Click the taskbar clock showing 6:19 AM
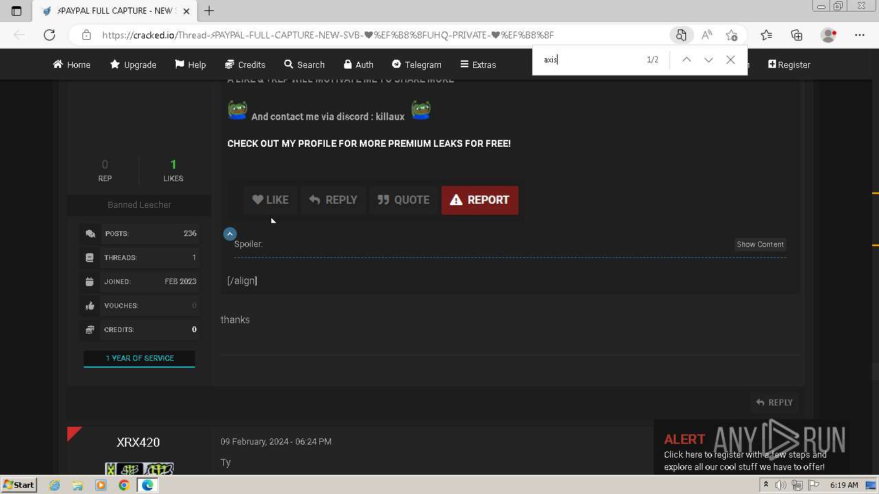879x494 pixels. (844, 485)
